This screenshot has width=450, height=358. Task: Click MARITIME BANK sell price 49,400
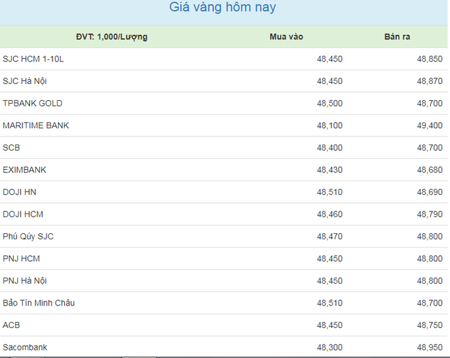point(430,125)
